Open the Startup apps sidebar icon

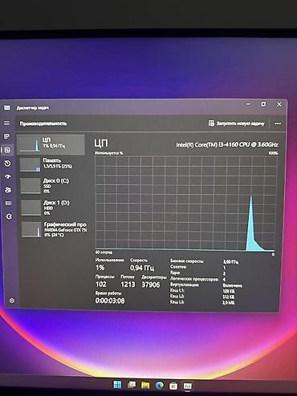8,176
